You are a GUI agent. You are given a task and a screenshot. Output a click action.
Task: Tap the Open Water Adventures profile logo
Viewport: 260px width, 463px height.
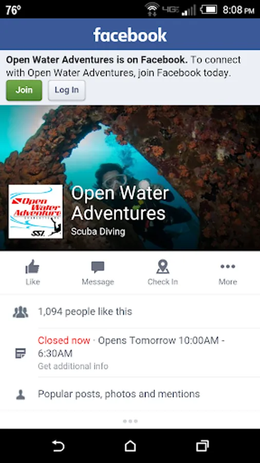[35, 212]
